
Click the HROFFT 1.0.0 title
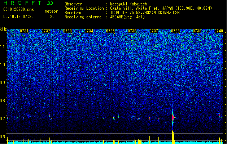[x=28, y=3]
